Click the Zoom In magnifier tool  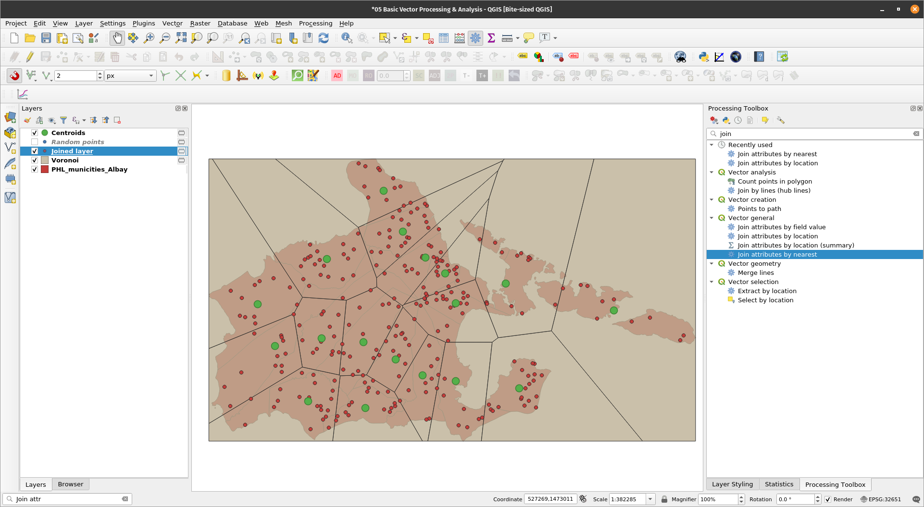point(149,38)
